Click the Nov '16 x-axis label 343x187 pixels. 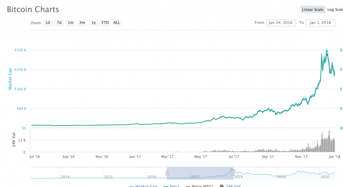(102, 157)
